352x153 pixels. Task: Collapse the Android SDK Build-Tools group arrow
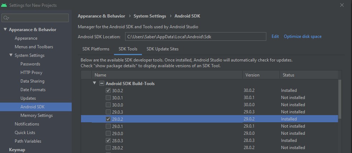click(x=95, y=83)
